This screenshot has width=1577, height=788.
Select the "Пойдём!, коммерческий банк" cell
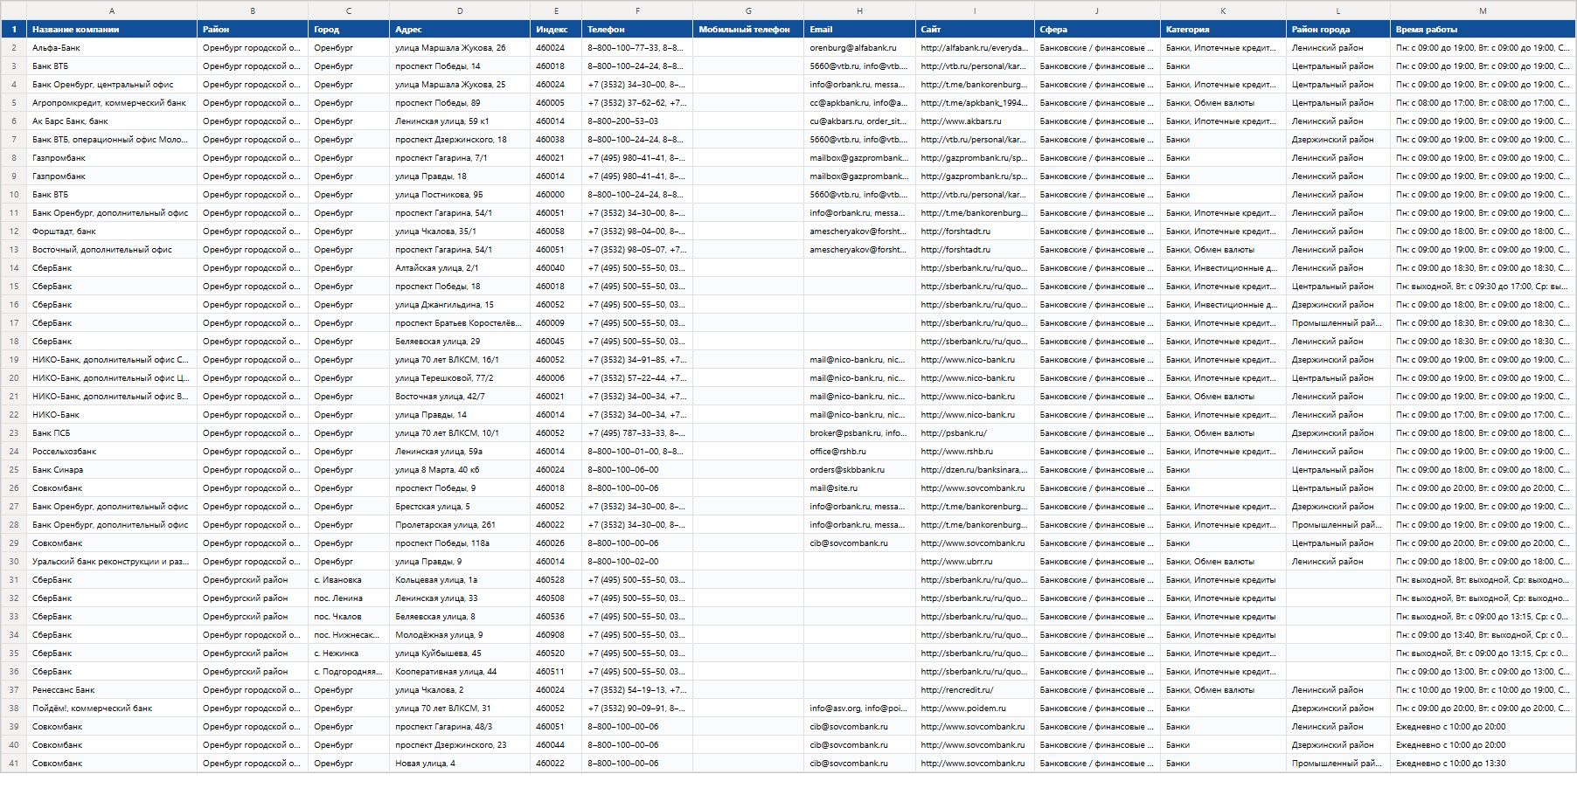pos(112,709)
